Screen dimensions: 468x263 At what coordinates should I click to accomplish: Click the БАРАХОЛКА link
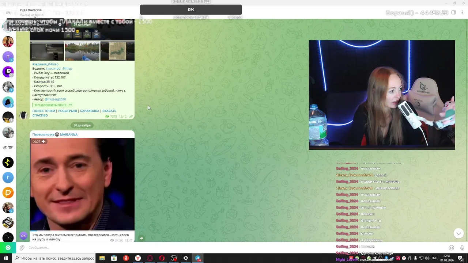coord(90,111)
